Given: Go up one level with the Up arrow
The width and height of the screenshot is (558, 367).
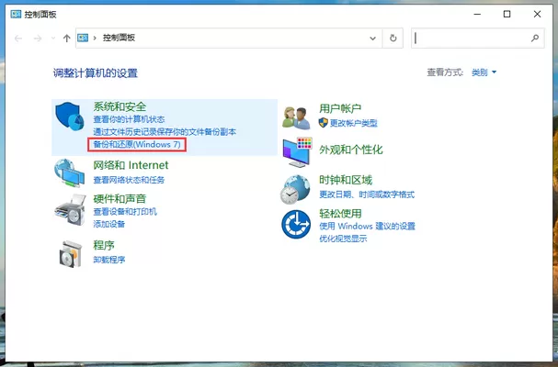Looking at the screenshot, I should (66, 38).
